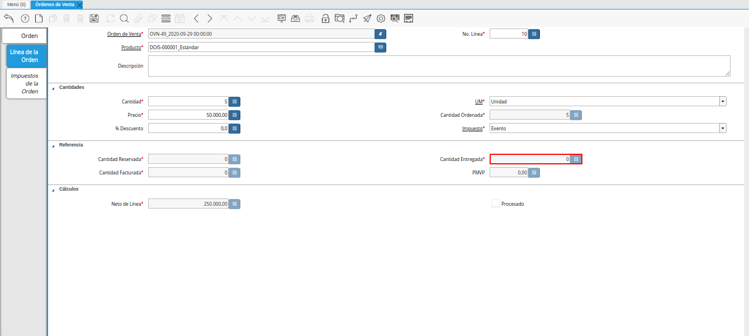Image resolution: width=749 pixels, height=336 pixels.
Task: Open Orden de Venta lookup button
Action: (381, 34)
